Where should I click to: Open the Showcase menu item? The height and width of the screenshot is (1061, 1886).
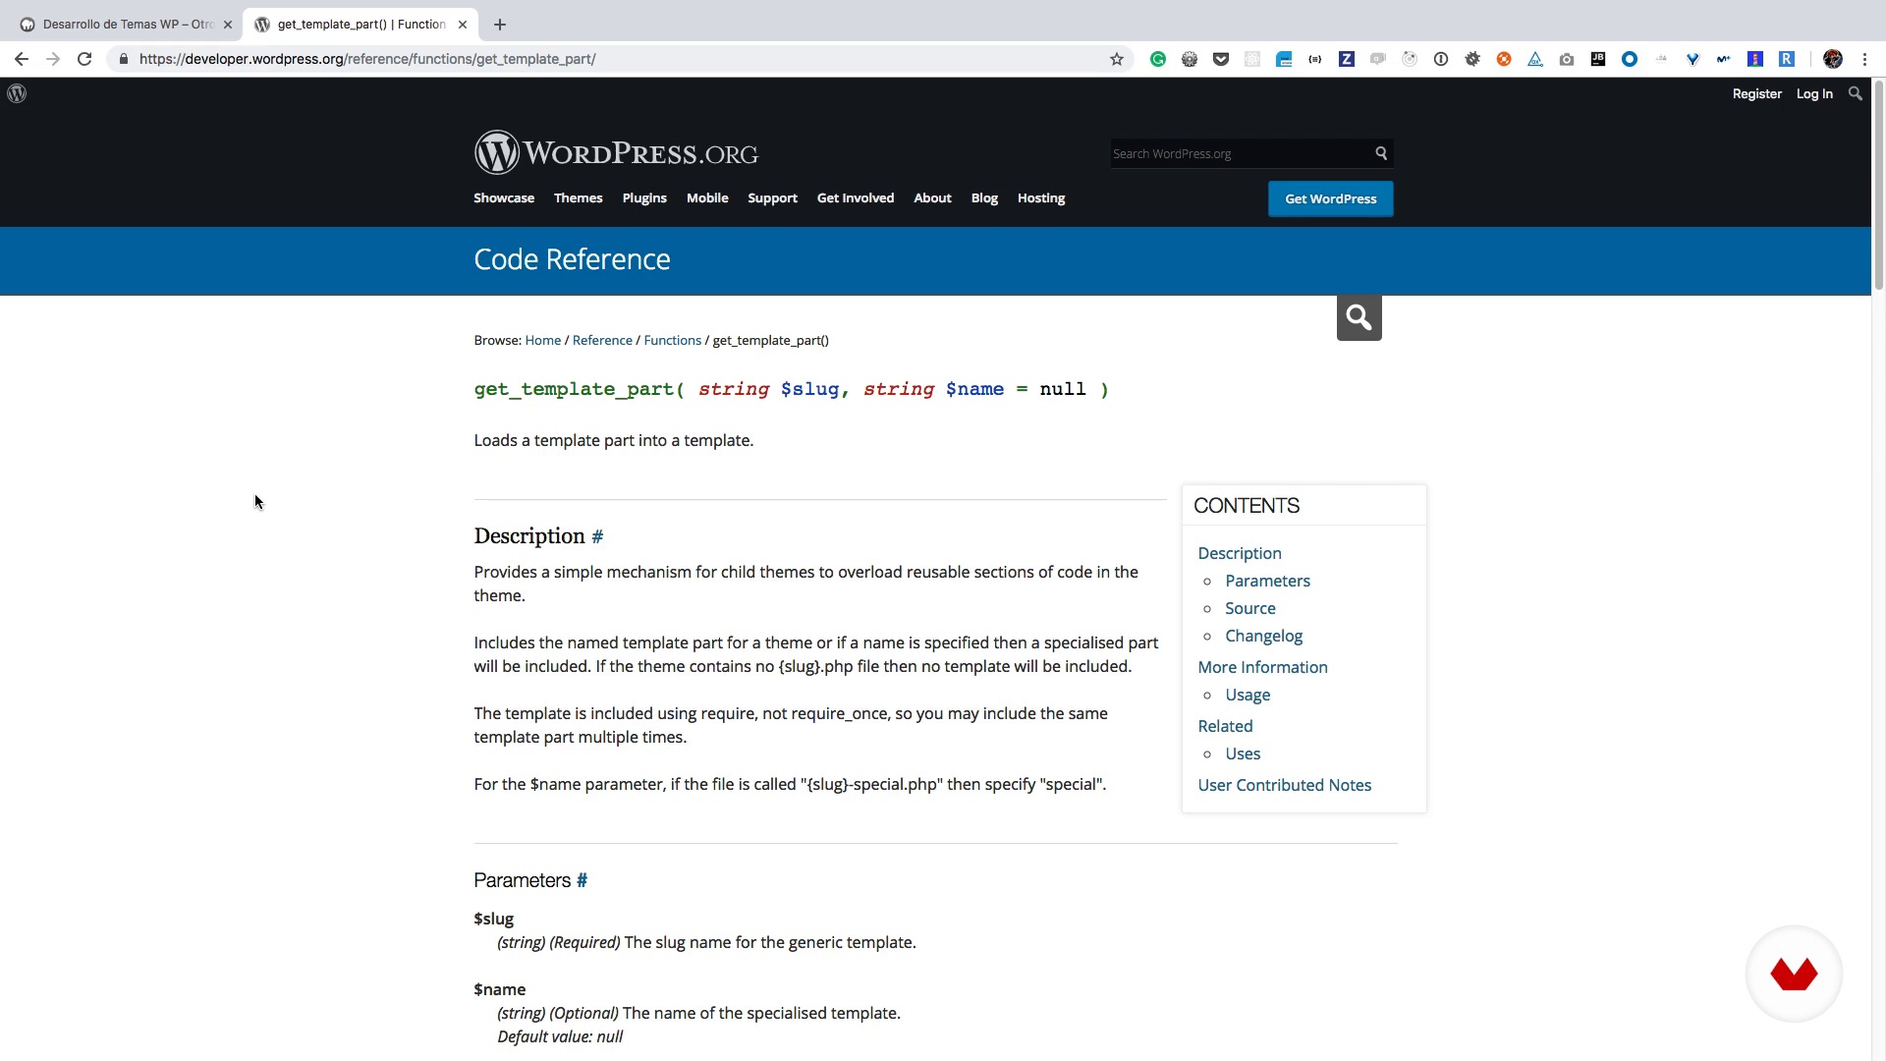(504, 198)
